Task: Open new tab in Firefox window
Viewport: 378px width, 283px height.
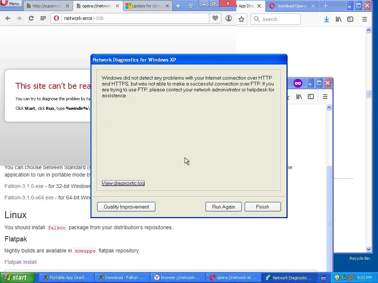Action: click(326, 6)
